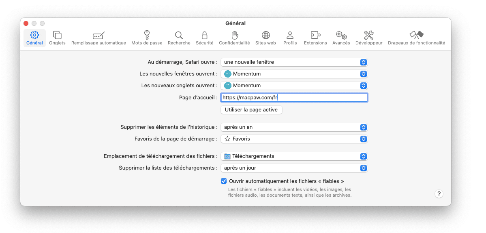Expand Supprimer les éléments de l'historique dropdown
This screenshot has width=486, height=233.
coord(294,127)
